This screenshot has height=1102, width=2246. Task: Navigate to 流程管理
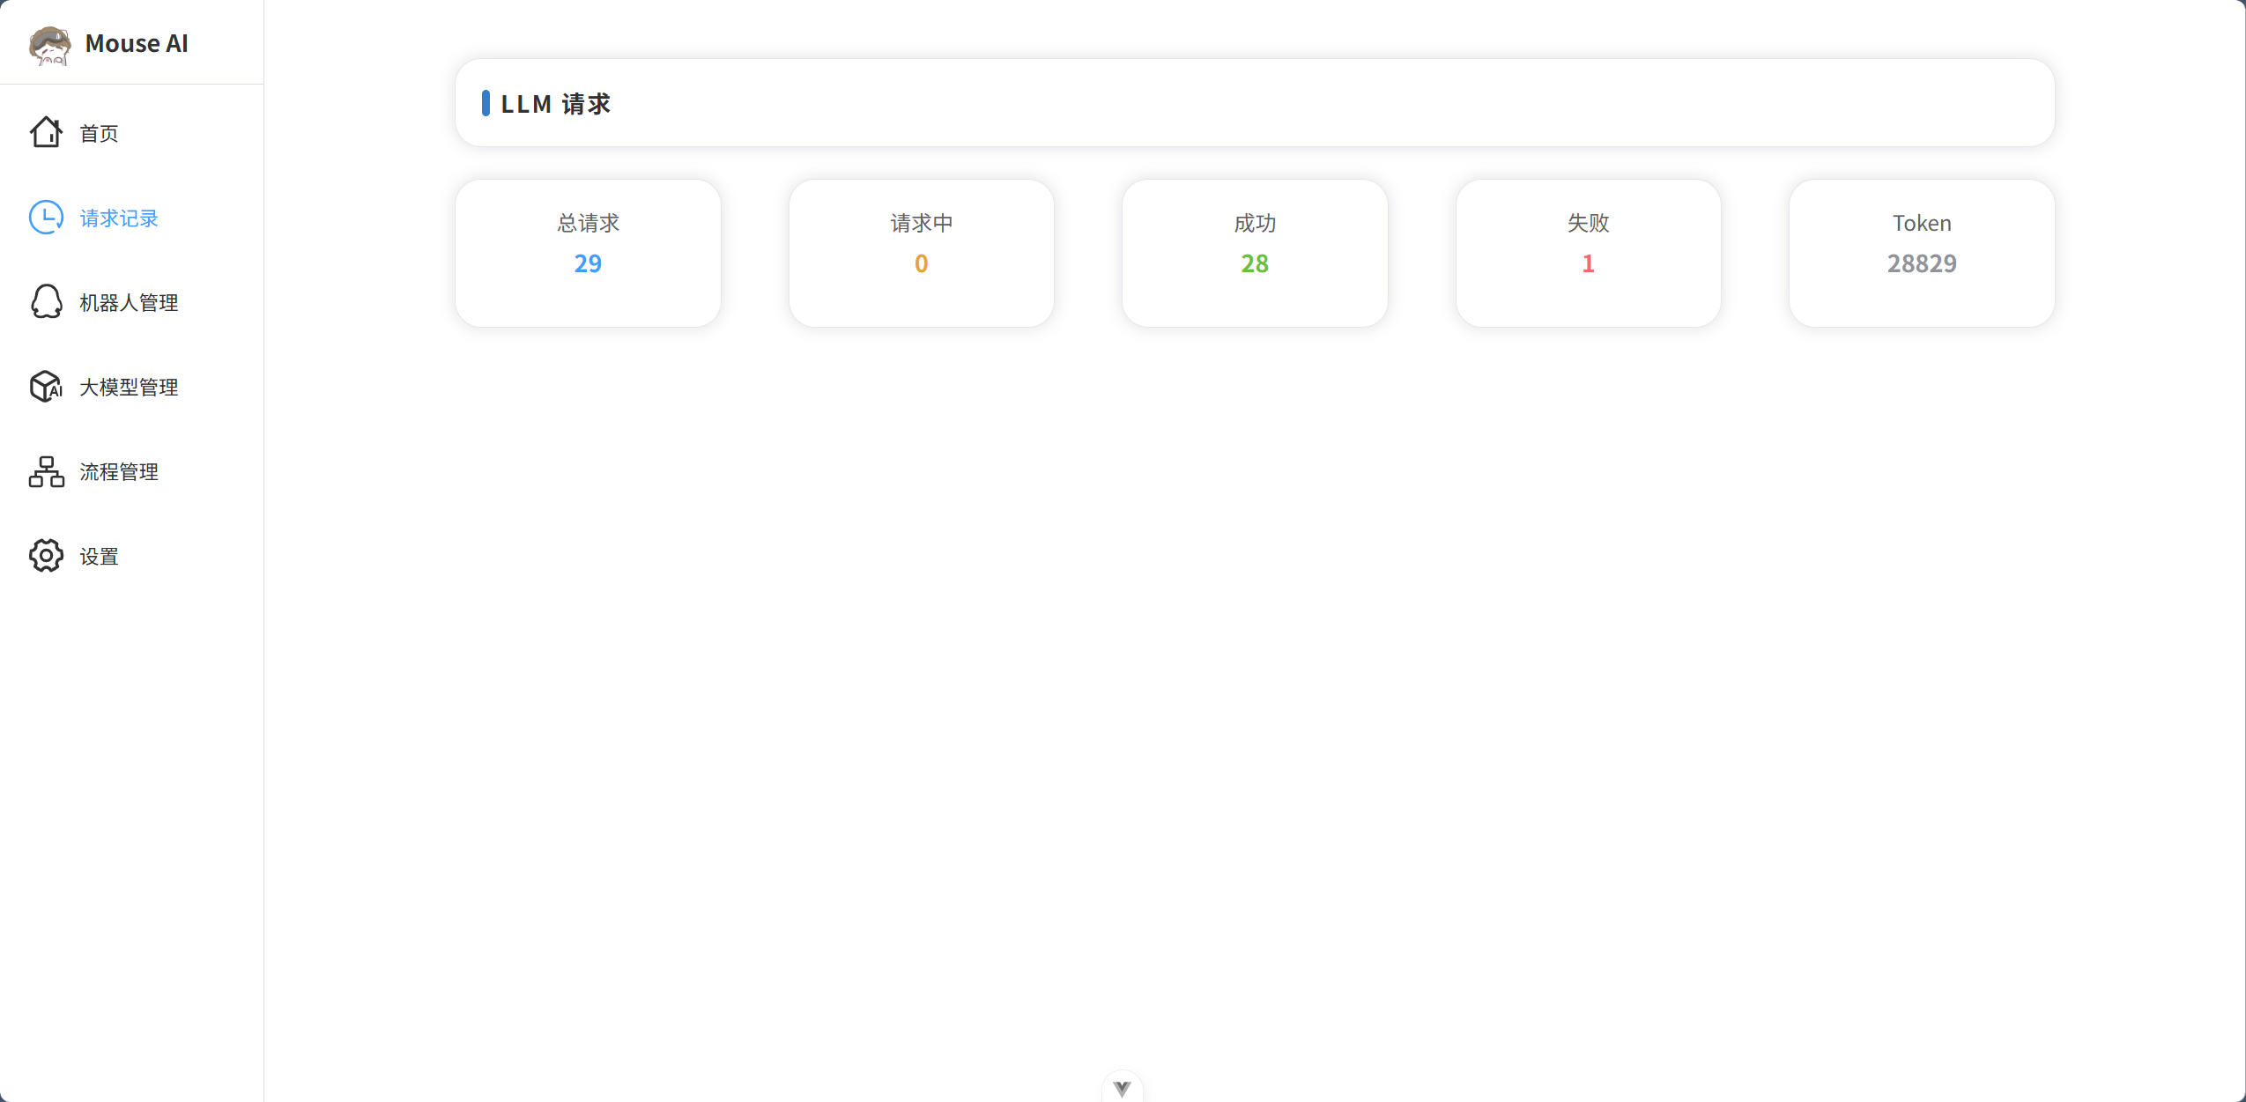tap(119, 472)
